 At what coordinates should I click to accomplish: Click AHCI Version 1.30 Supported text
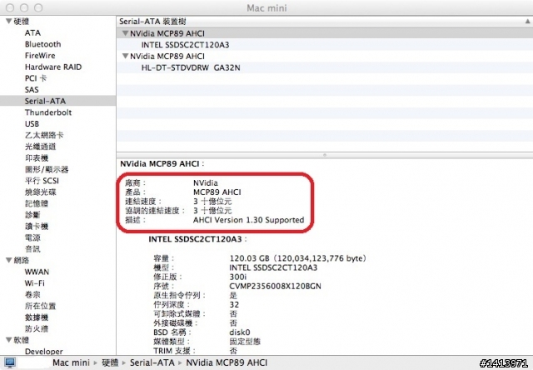coord(248,220)
